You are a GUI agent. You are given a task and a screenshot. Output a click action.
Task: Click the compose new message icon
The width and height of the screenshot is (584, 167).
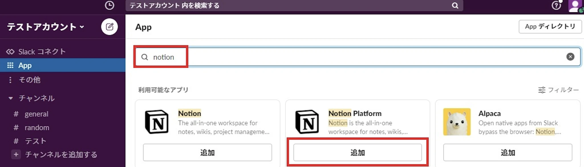point(109,27)
